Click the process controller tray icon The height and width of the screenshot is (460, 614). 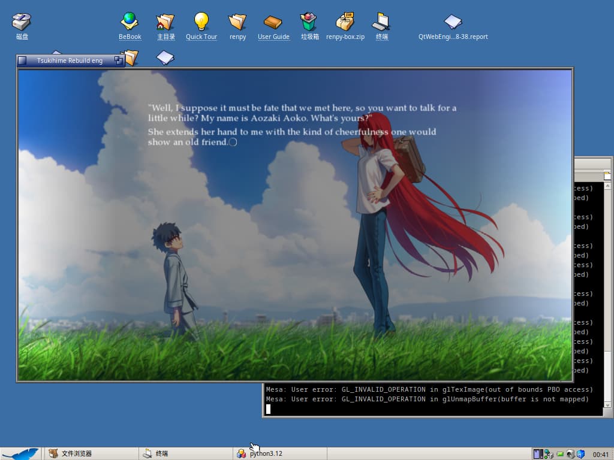[538, 454]
